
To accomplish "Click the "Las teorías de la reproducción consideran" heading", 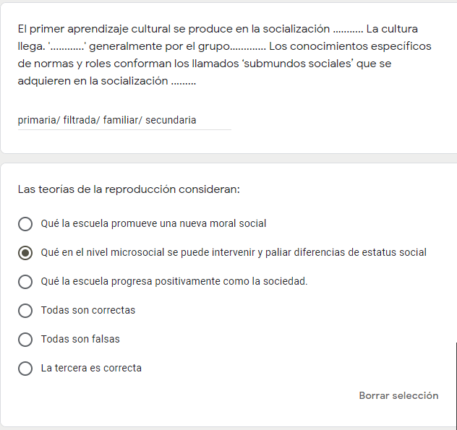I will coord(129,189).
